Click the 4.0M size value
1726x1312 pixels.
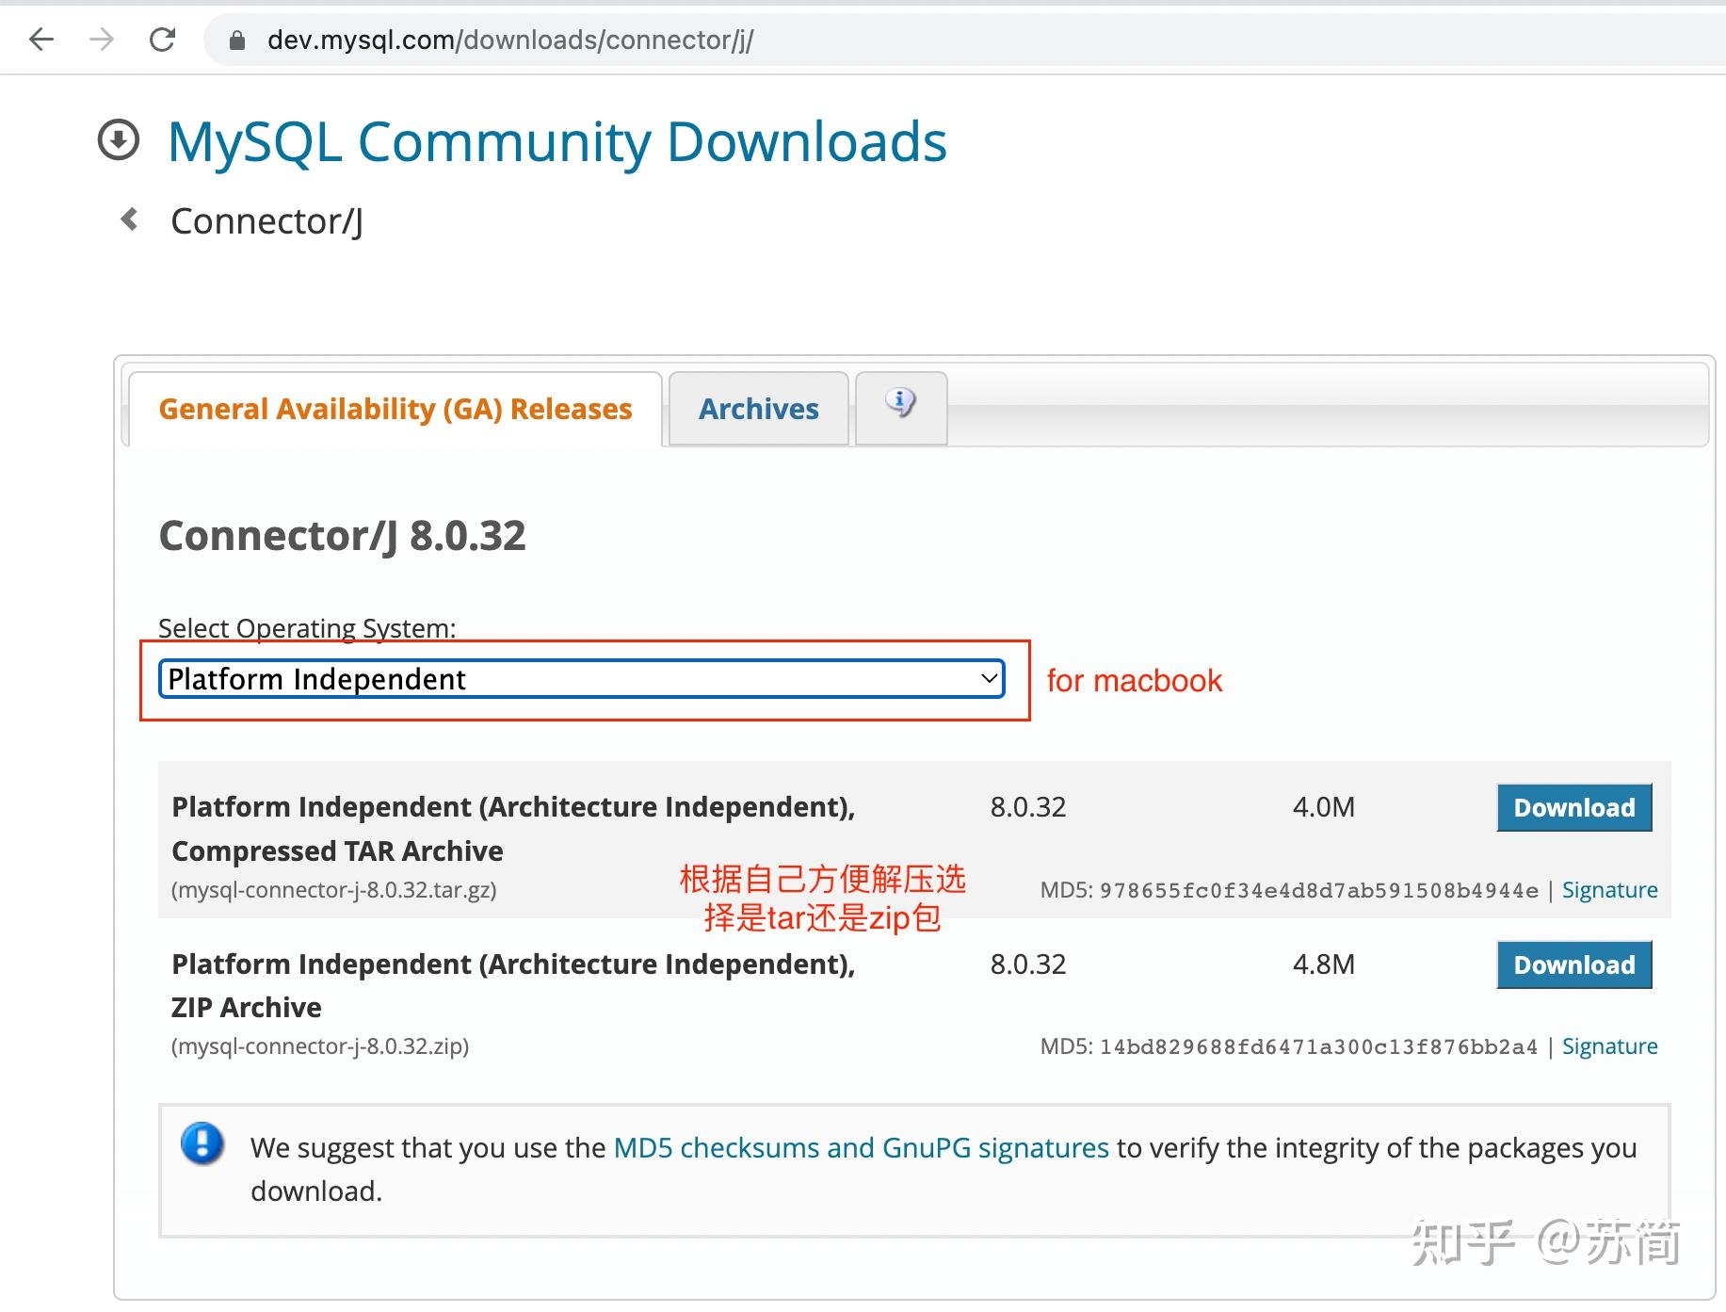coord(1324,807)
